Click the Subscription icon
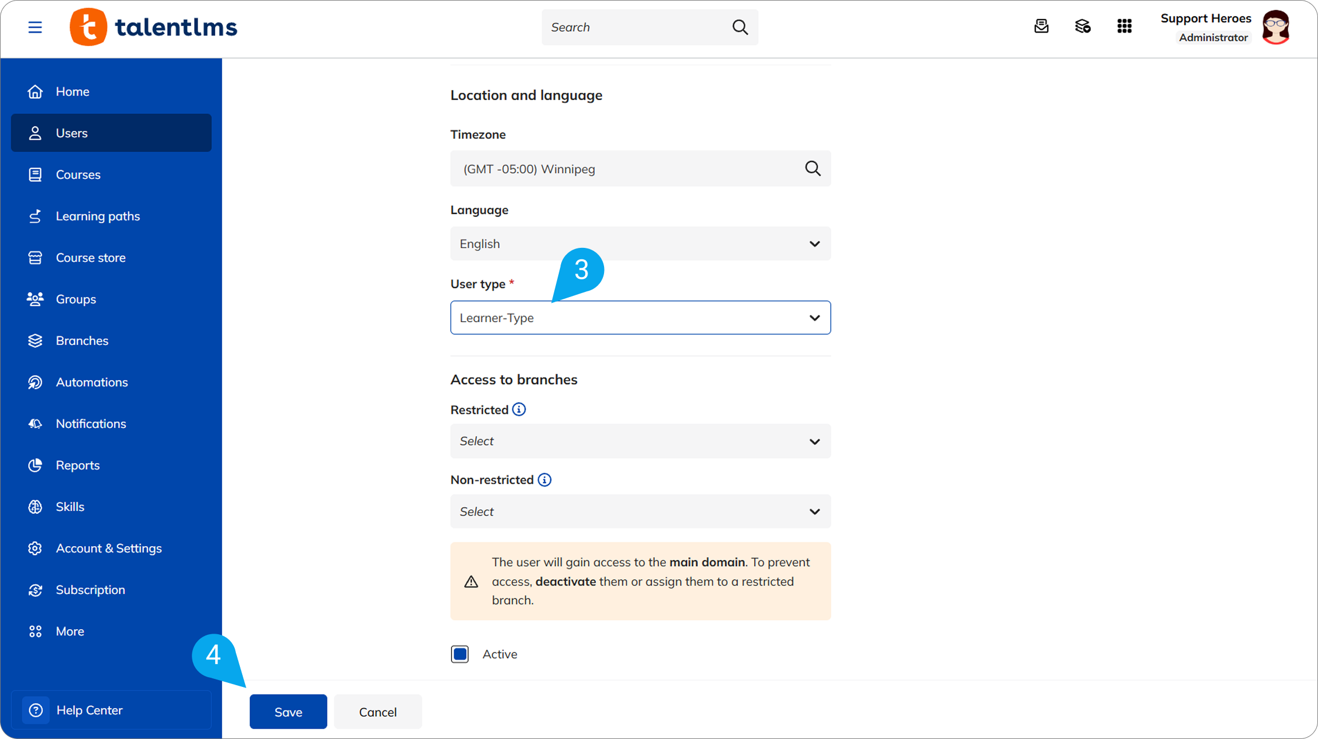 (x=35, y=590)
